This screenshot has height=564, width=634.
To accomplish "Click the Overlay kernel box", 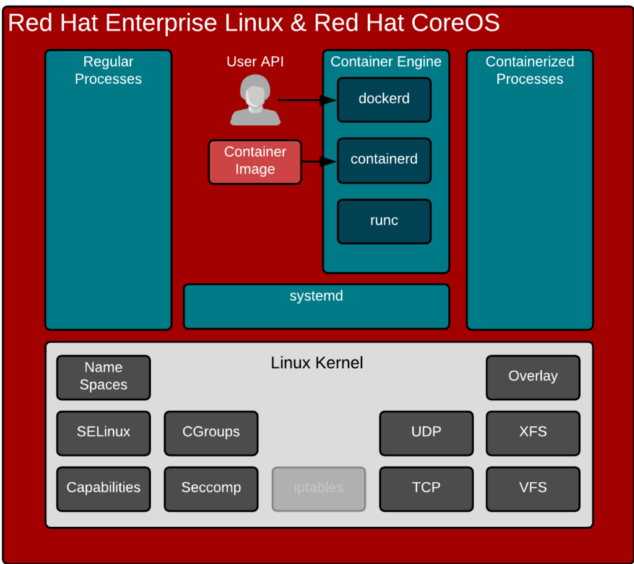I will (533, 377).
